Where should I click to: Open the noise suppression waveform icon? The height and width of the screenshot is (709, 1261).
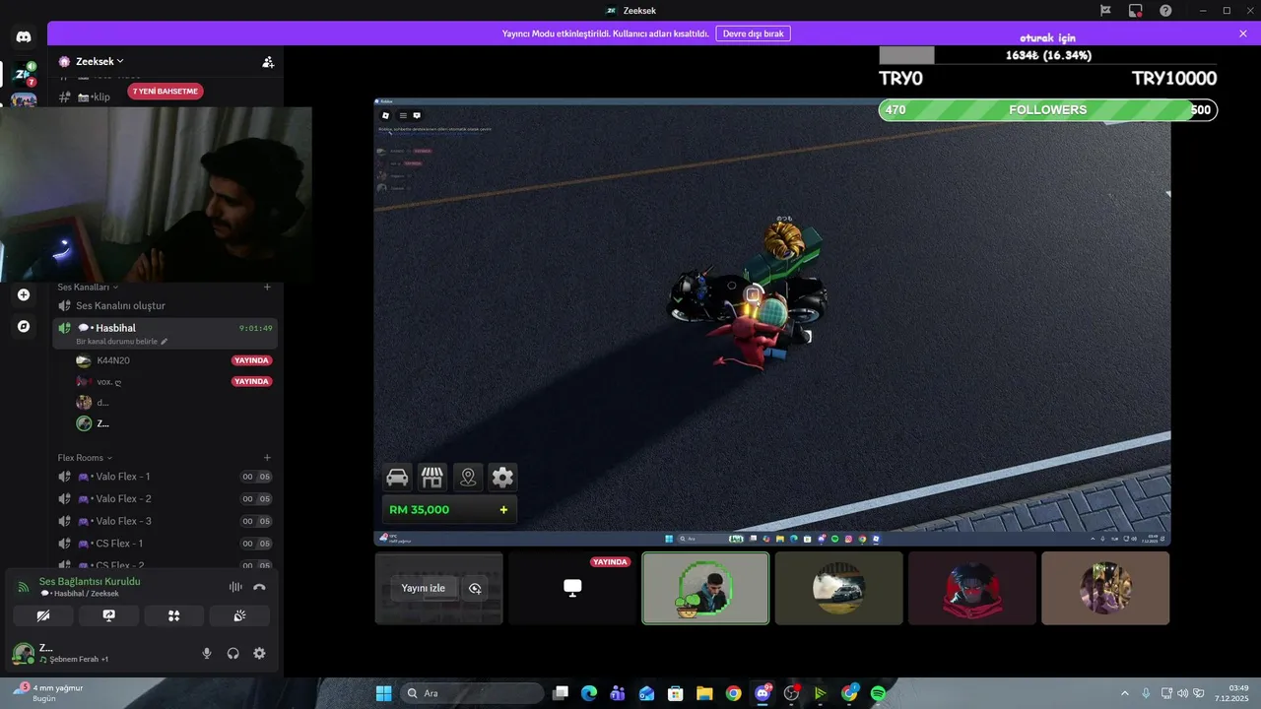(235, 587)
